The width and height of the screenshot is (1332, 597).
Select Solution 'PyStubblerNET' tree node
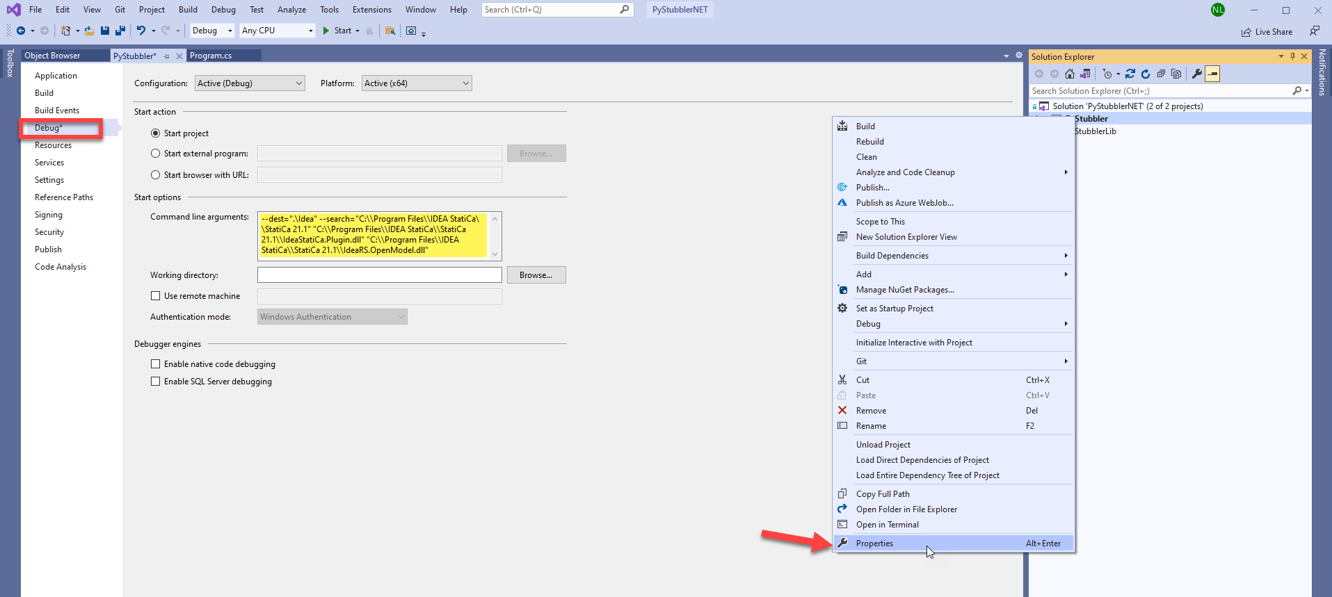(1128, 106)
